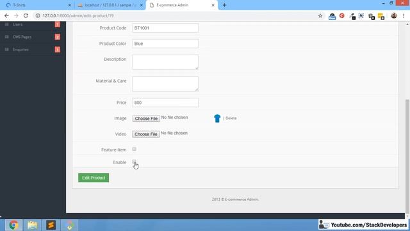The width and height of the screenshot is (410, 231).
Task: Open new browser tab with plus
Action: click(x=224, y=5)
